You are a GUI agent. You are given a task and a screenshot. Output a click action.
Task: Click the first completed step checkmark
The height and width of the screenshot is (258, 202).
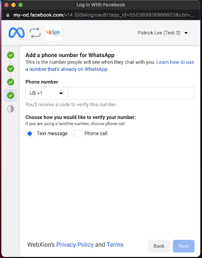(x=11, y=55)
